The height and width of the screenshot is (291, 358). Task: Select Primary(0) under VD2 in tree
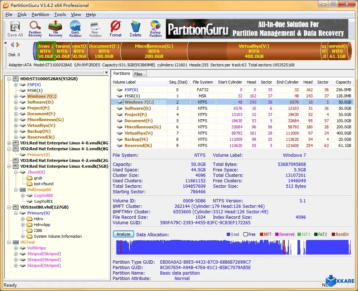[x=38, y=155]
